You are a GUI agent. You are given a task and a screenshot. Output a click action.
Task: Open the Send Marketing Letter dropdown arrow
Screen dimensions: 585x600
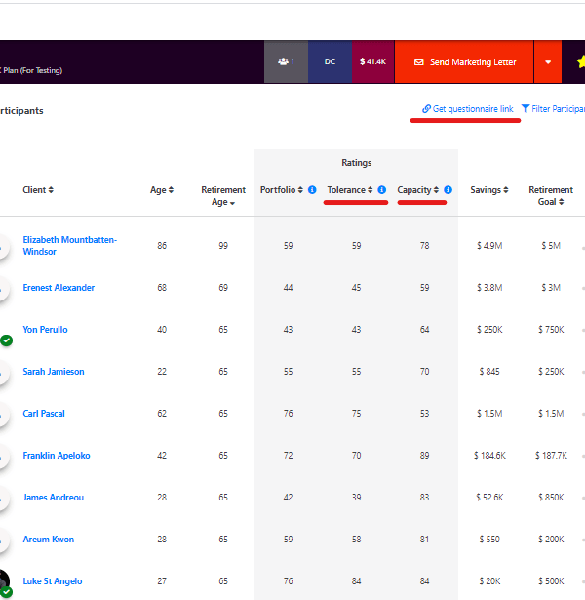[548, 62]
